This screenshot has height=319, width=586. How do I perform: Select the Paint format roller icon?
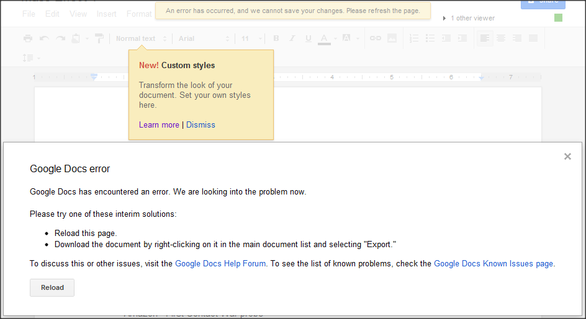coord(99,38)
